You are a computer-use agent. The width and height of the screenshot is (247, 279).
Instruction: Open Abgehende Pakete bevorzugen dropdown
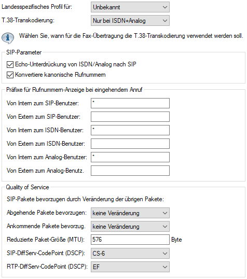(x=130, y=213)
